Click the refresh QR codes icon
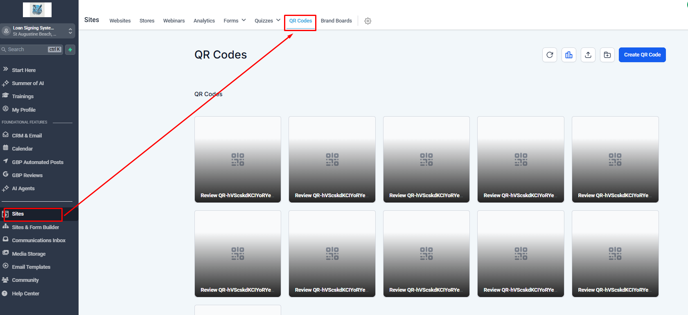The height and width of the screenshot is (315, 688). [550, 55]
